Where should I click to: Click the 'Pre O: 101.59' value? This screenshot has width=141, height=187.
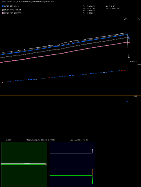point(89,6)
